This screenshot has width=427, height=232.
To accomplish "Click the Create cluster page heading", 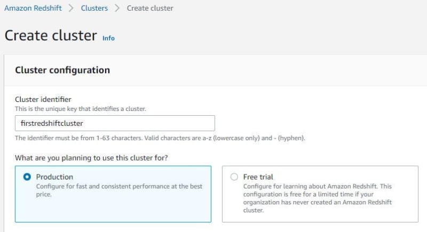I will 51,35.
